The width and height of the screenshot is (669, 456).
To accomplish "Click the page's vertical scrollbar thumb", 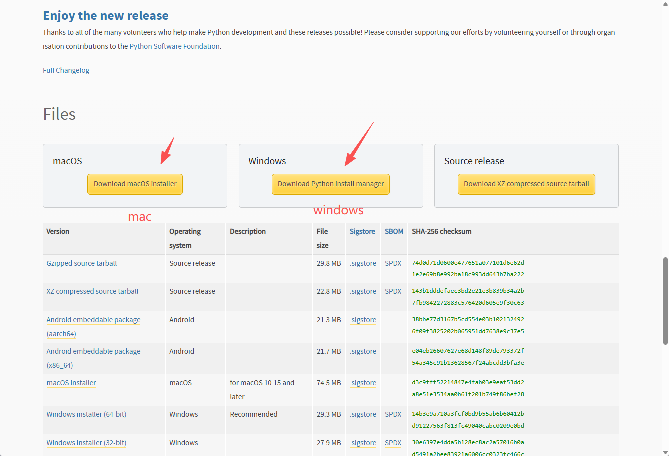I will (665, 301).
